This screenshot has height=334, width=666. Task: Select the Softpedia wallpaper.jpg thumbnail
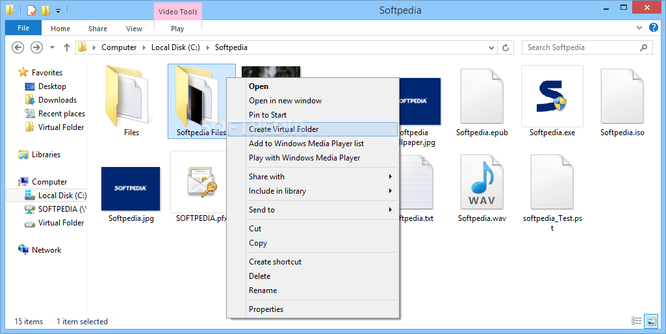point(420,101)
